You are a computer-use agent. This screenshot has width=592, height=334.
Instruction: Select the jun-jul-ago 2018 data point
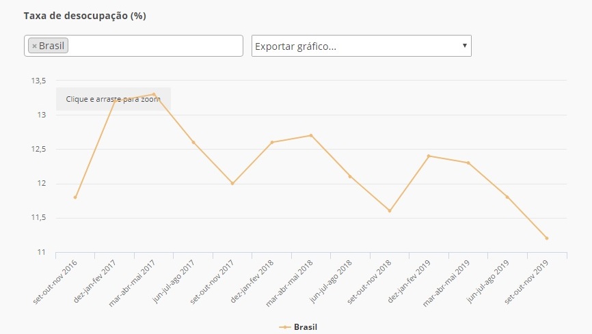click(x=351, y=176)
